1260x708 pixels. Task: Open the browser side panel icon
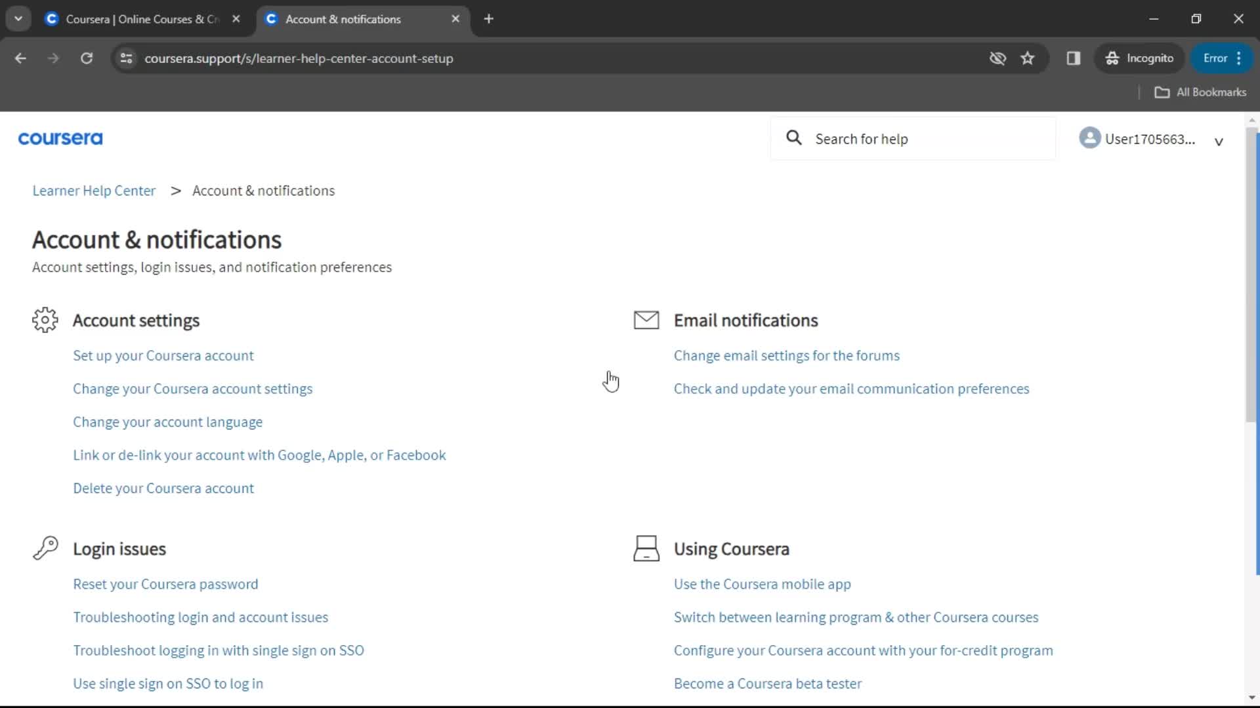pos(1074,58)
